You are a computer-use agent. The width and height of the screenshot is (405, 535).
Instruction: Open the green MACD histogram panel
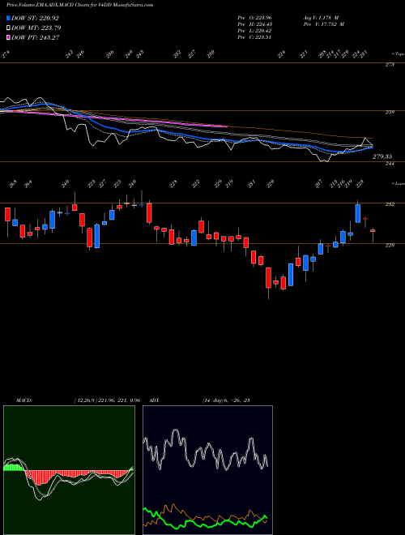pyautogui.click(x=69, y=470)
